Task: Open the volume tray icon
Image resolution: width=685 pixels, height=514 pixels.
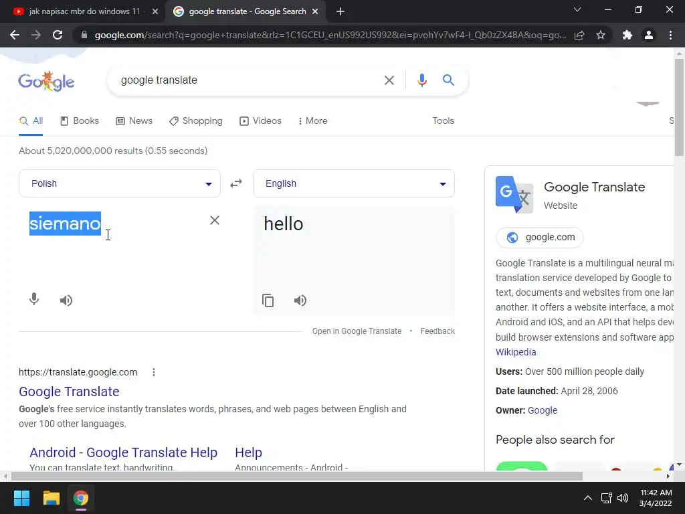Action: 623,498
